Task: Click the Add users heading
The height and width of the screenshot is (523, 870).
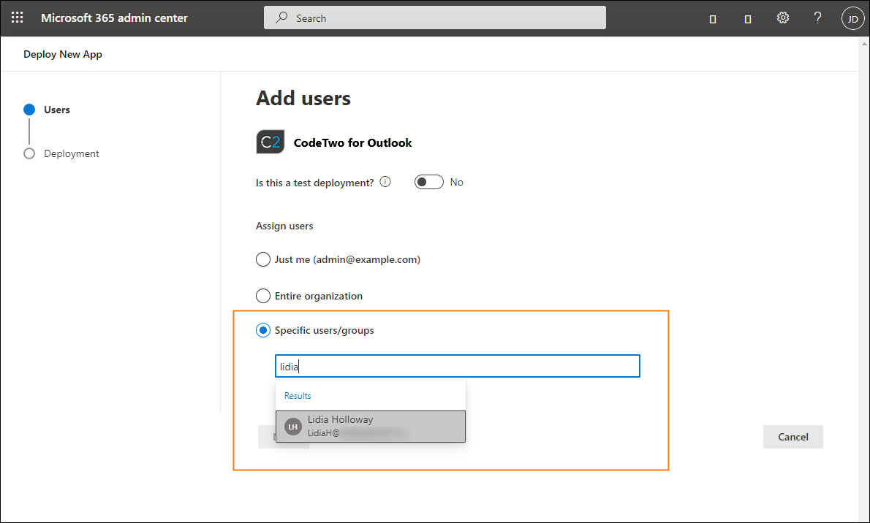Action: point(303,98)
